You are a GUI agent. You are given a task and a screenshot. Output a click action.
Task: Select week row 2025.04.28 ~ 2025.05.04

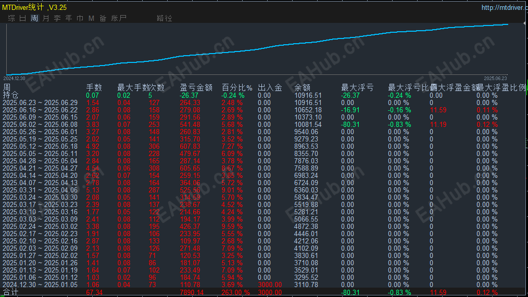tap(40, 161)
